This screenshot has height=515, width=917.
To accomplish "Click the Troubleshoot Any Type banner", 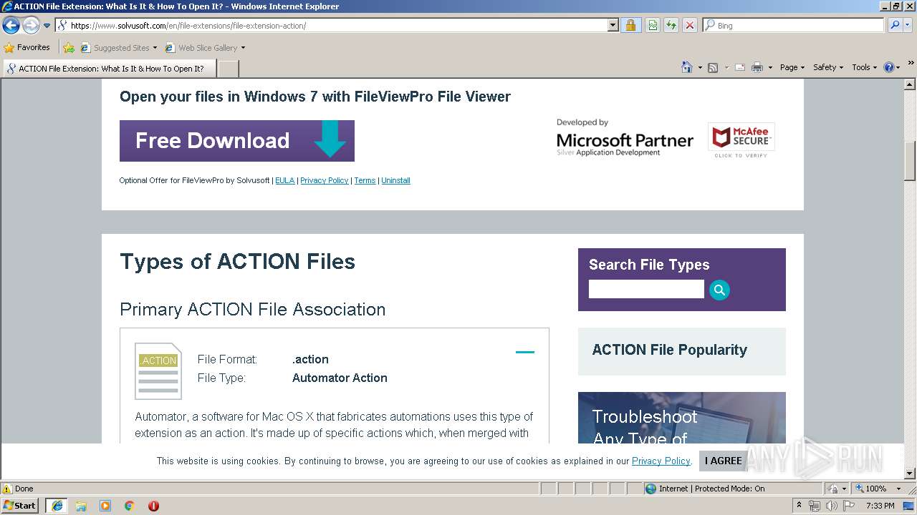I will (682, 418).
